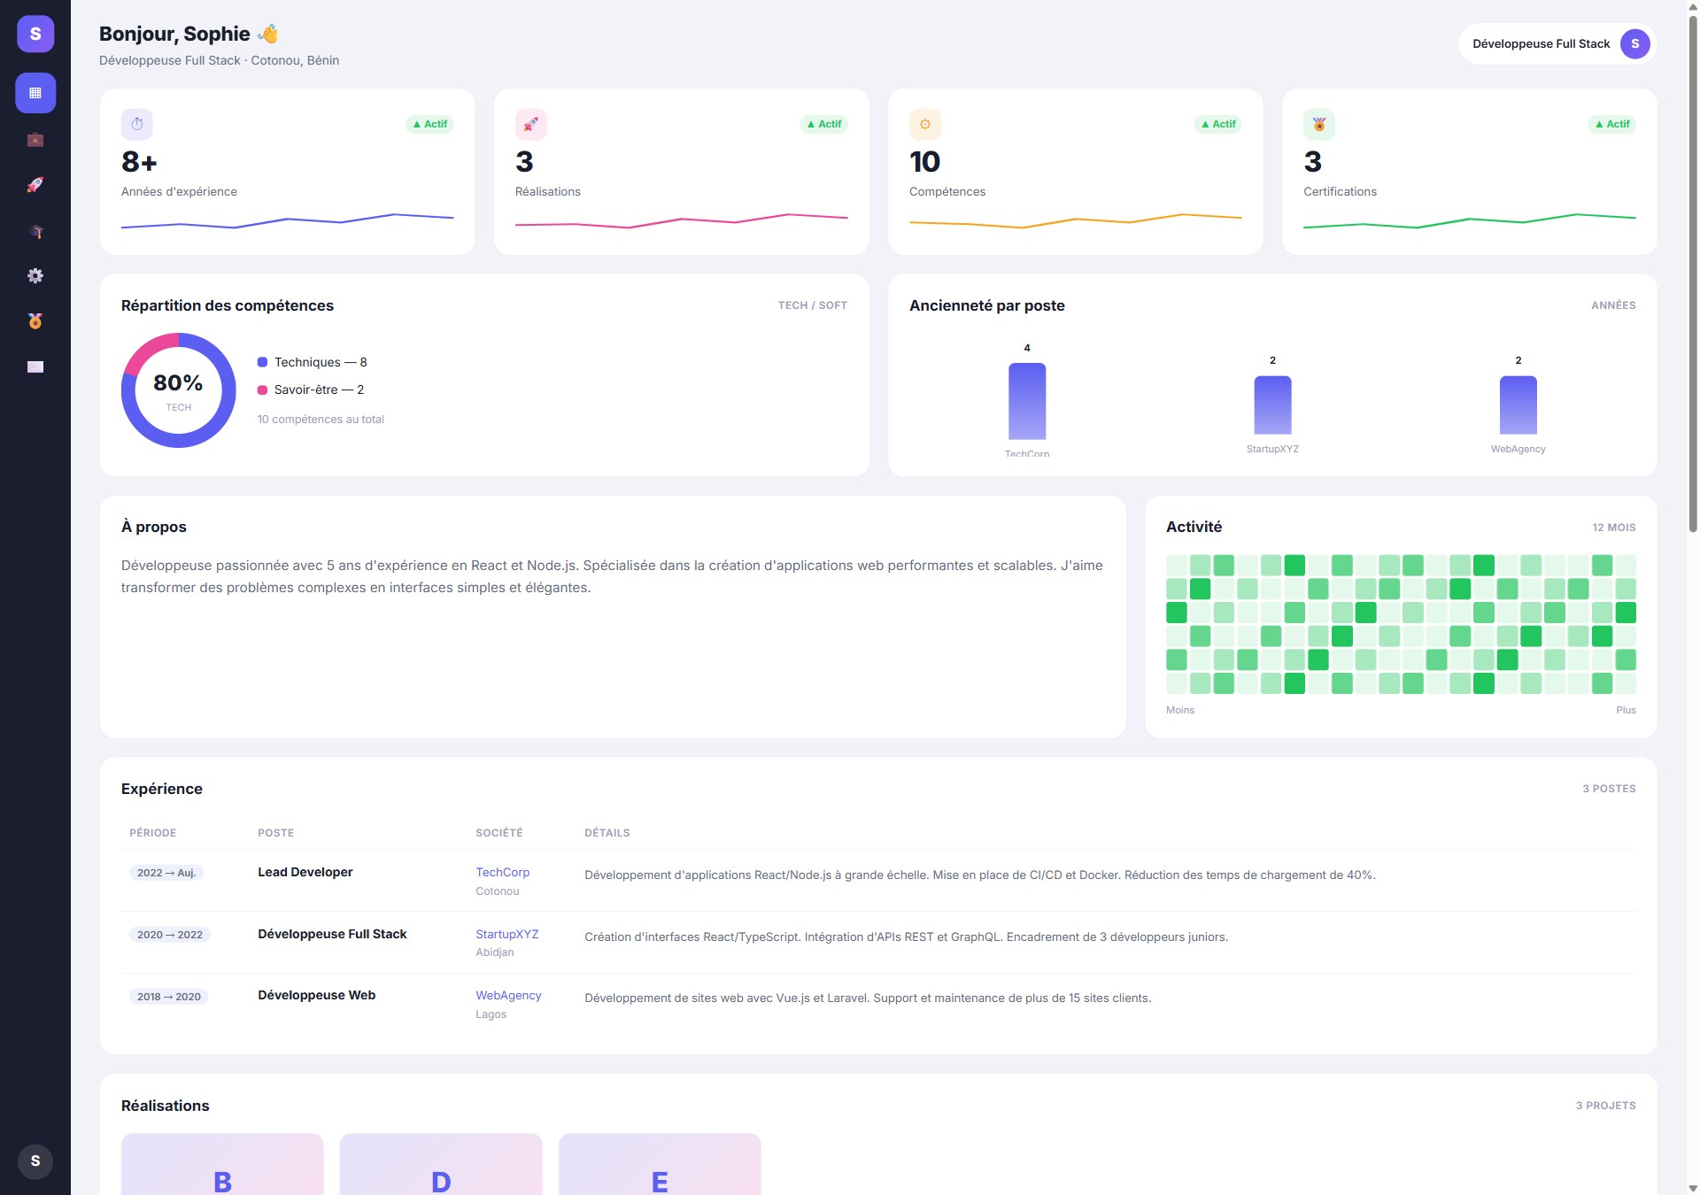Click the PÉRIODE column header

152,833
